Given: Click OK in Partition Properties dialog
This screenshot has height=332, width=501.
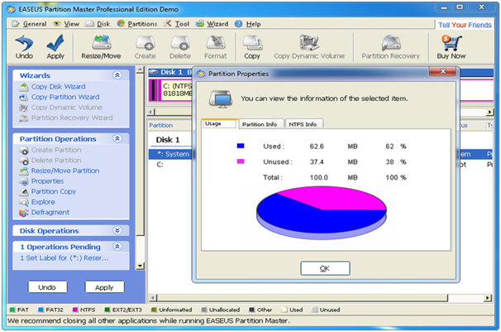Looking at the screenshot, I should (x=325, y=268).
